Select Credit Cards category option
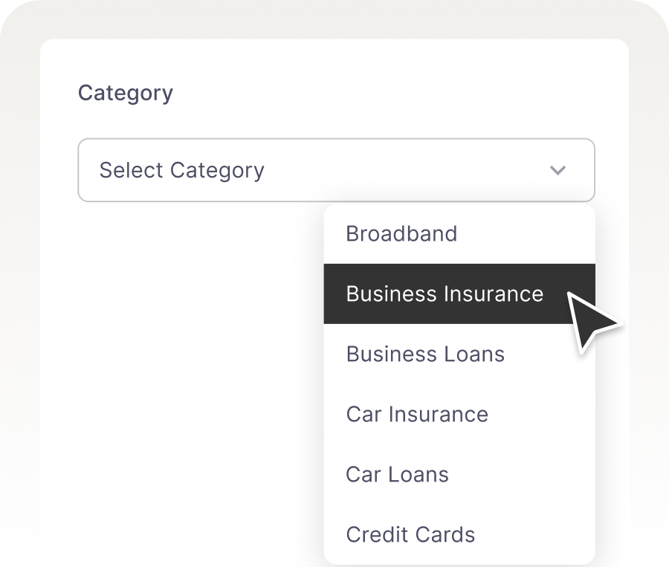 [410, 534]
